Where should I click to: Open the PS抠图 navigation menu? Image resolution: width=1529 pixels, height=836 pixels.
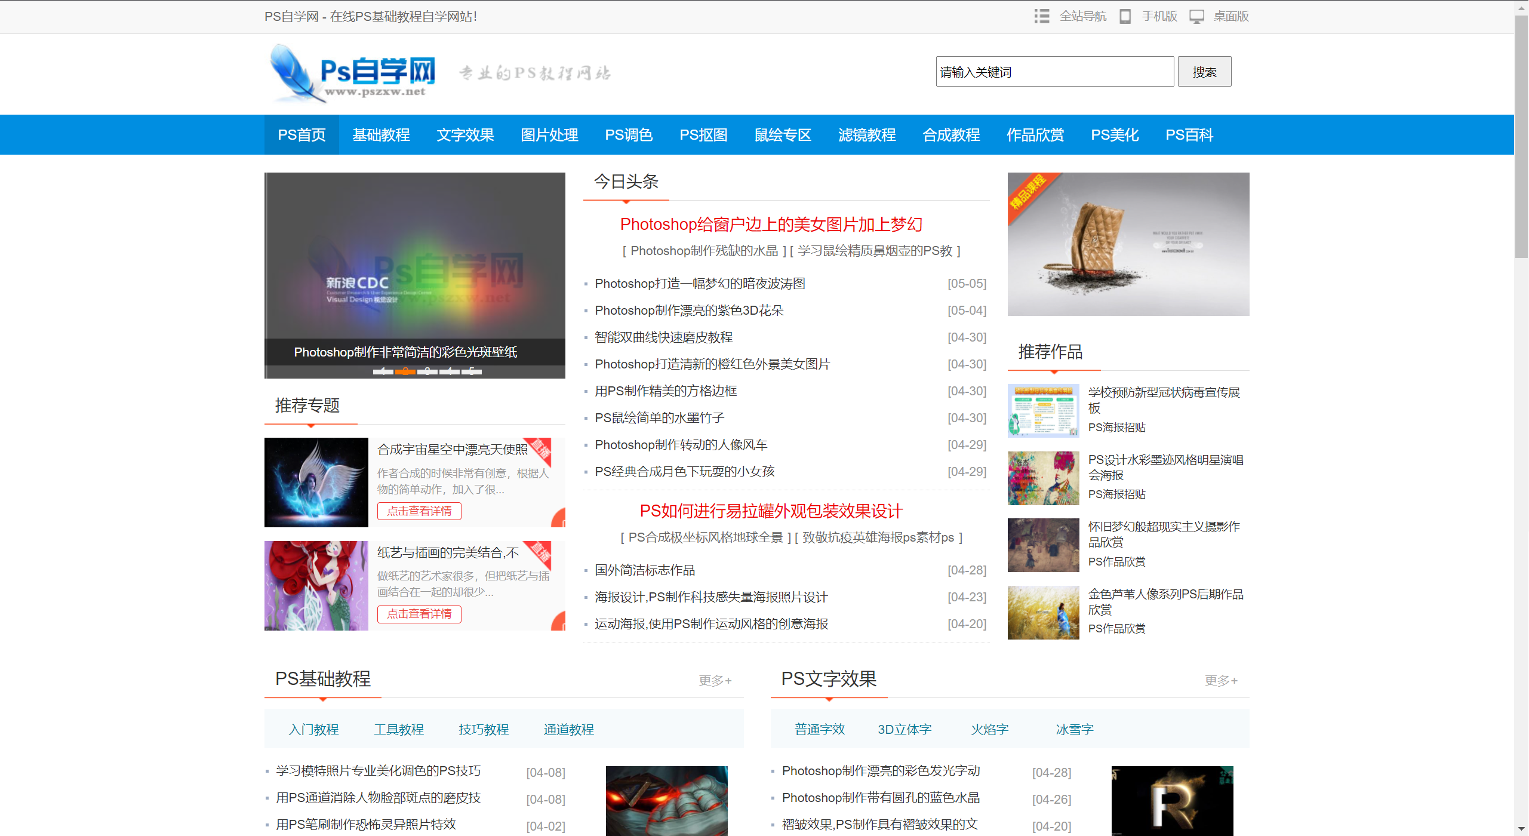click(x=703, y=134)
